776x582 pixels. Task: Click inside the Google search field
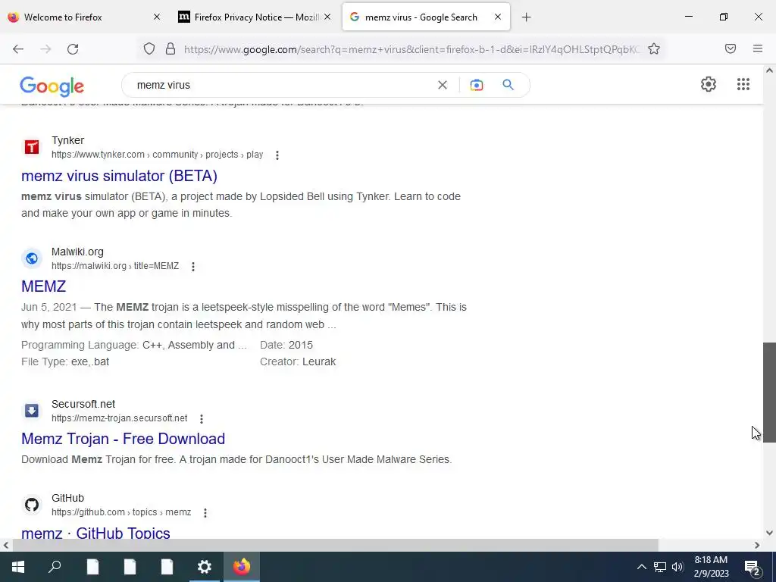282,85
